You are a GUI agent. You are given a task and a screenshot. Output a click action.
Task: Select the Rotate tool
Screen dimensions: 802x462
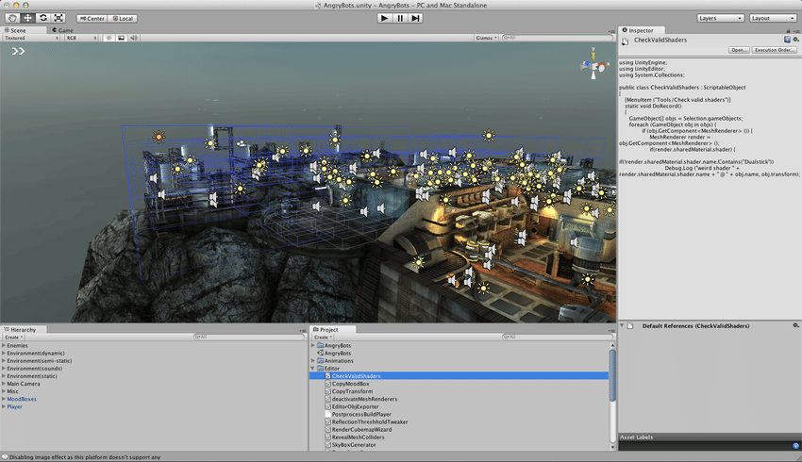tap(42, 18)
